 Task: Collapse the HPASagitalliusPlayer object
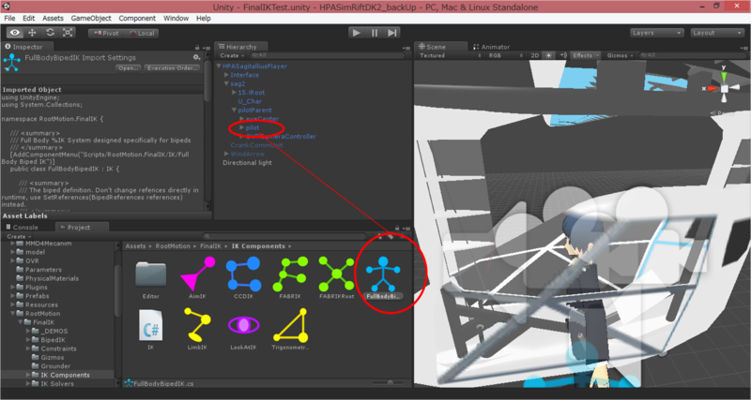pyautogui.click(x=219, y=67)
